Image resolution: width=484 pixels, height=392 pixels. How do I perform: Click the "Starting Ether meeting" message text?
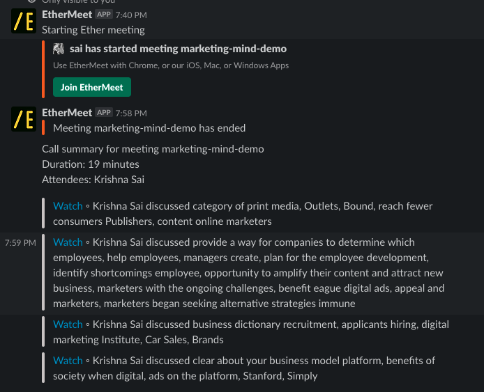(x=93, y=30)
